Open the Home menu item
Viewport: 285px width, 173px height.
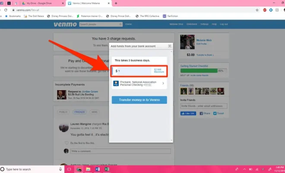tap(128, 24)
